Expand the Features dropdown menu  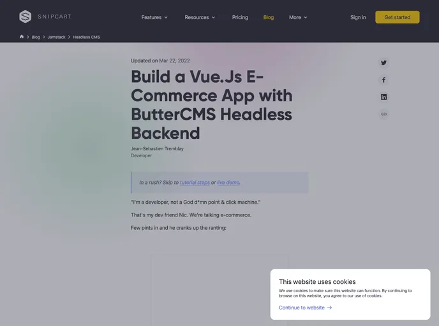154,17
